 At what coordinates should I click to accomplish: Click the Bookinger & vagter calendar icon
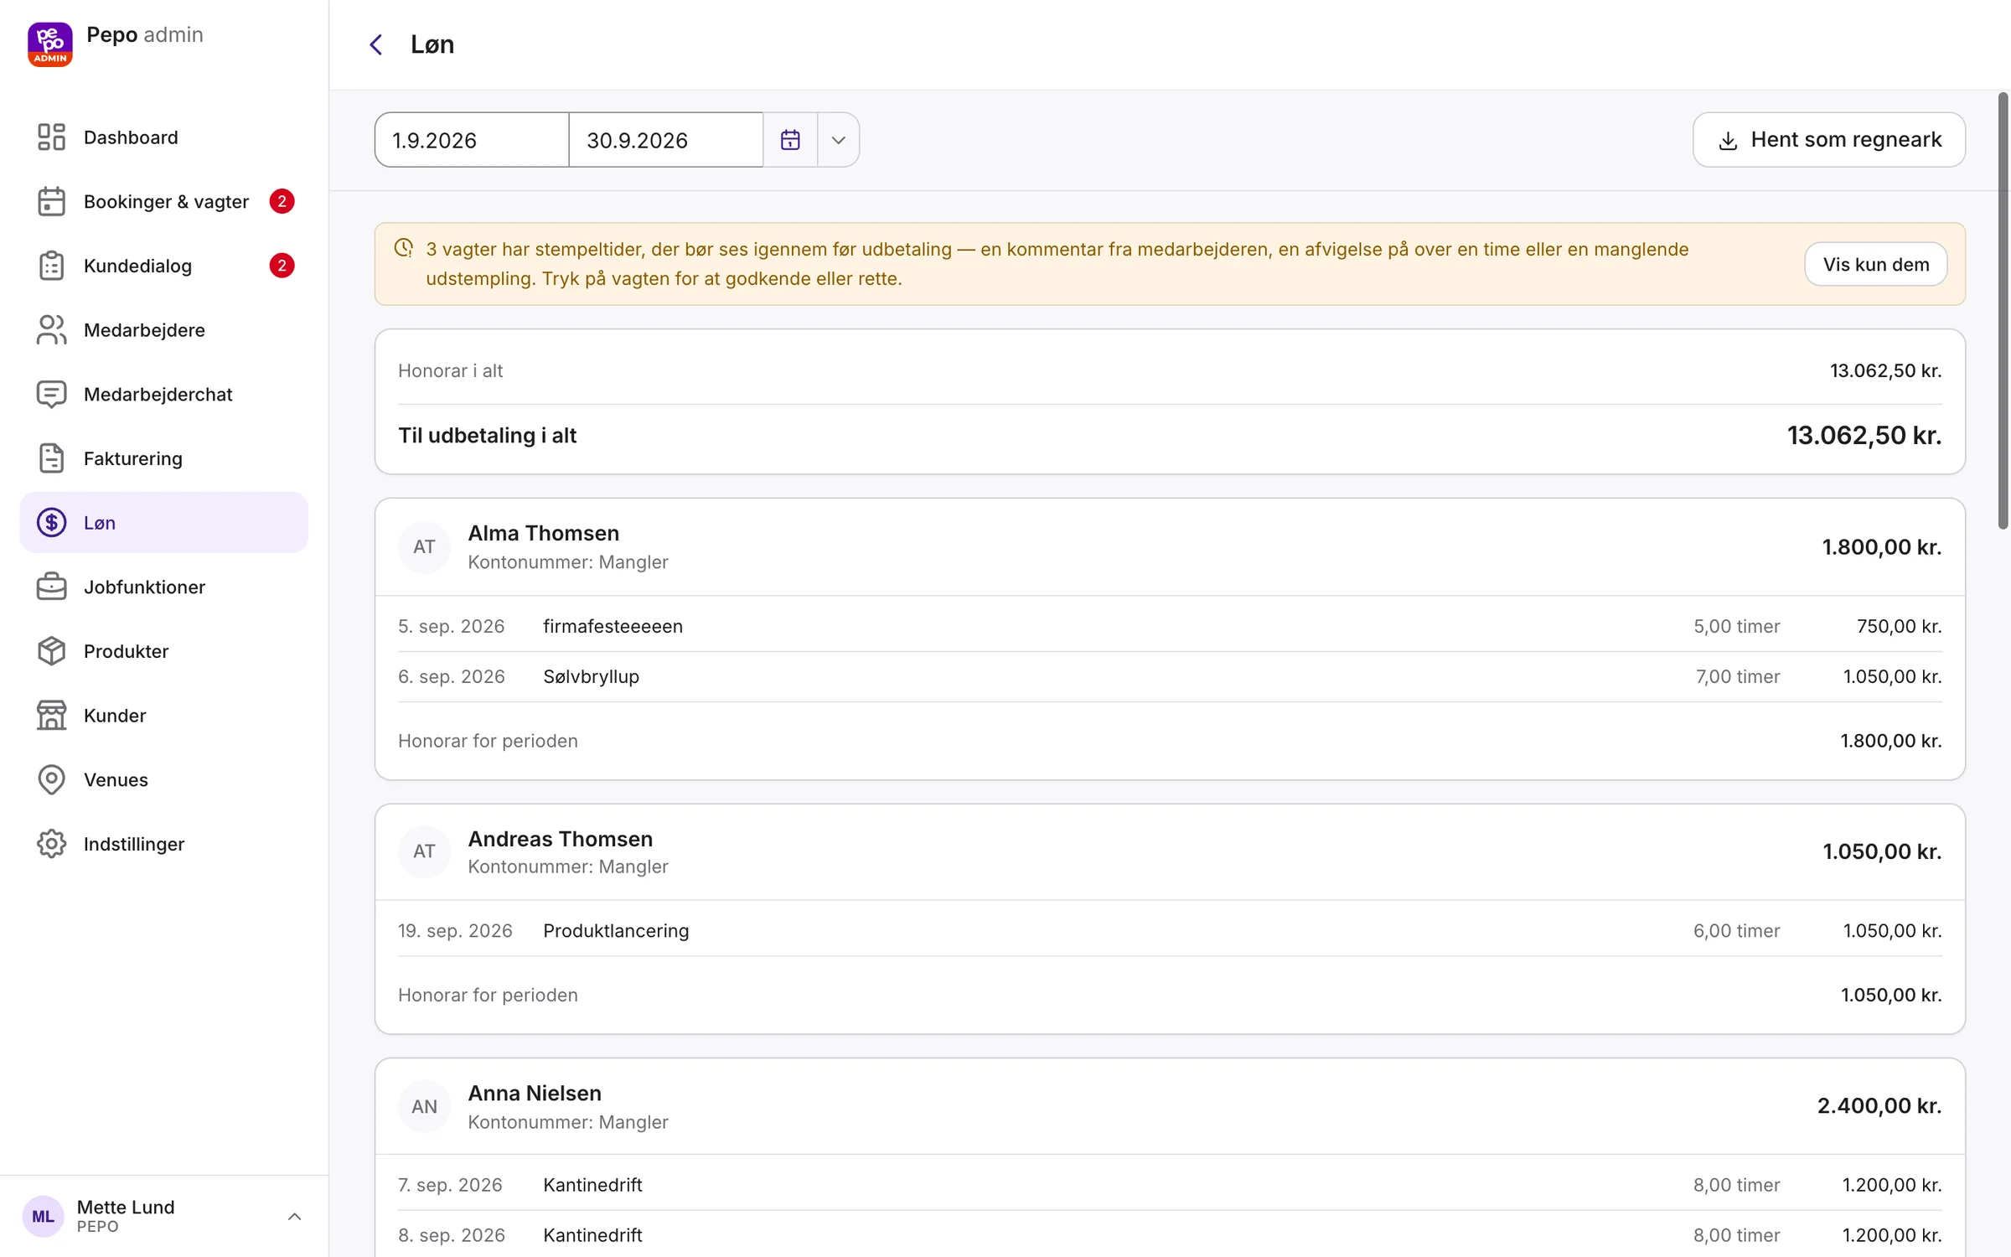pos(51,201)
